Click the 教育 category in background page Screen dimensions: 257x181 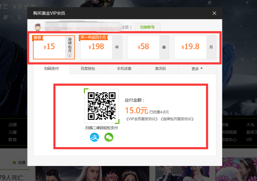pos(12,139)
